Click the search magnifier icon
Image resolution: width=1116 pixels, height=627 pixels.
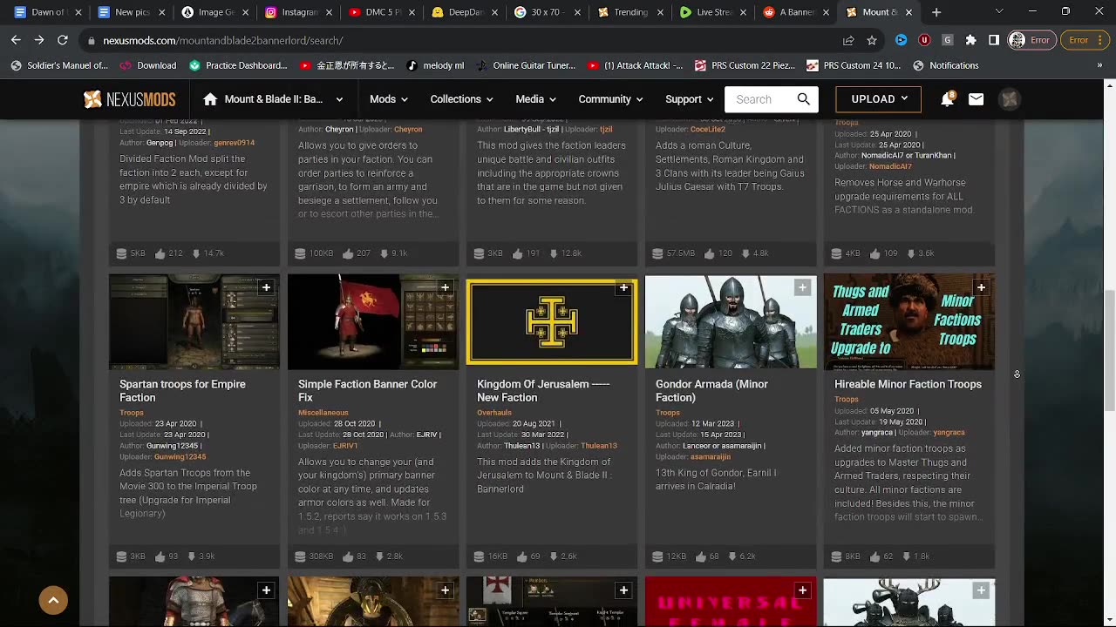coord(803,99)
